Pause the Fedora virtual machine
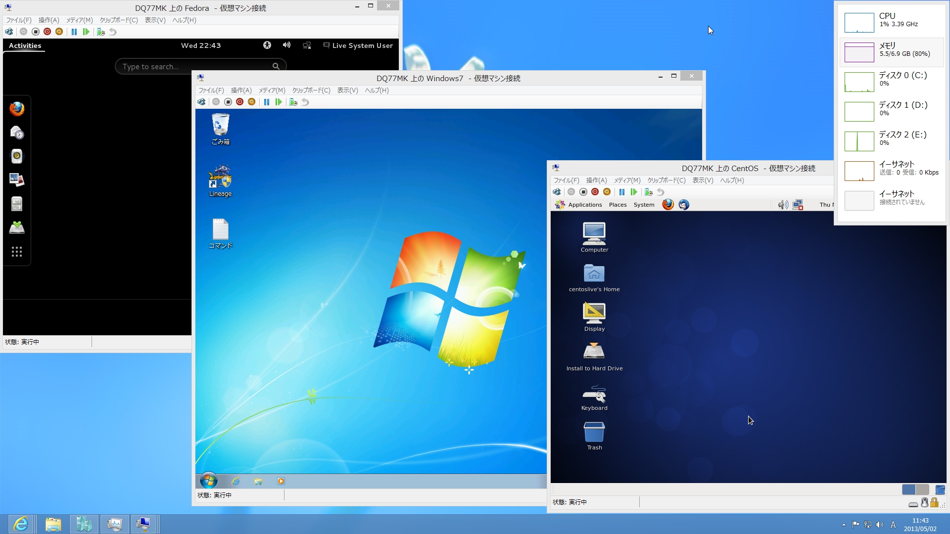This screenshot has width=950, height=534. pyautogui.click(x=74, y=32)
